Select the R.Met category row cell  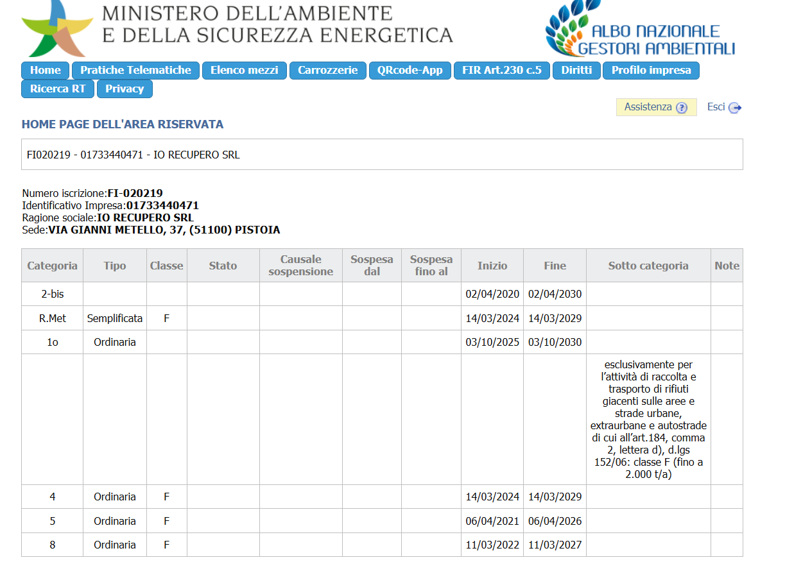click(52, 318)
